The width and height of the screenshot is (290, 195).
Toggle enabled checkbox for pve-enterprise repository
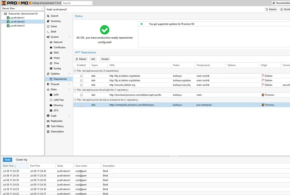(x=81, y=105)
